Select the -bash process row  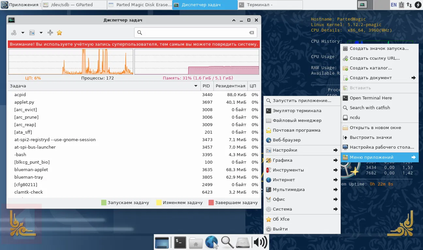point(133,155)
